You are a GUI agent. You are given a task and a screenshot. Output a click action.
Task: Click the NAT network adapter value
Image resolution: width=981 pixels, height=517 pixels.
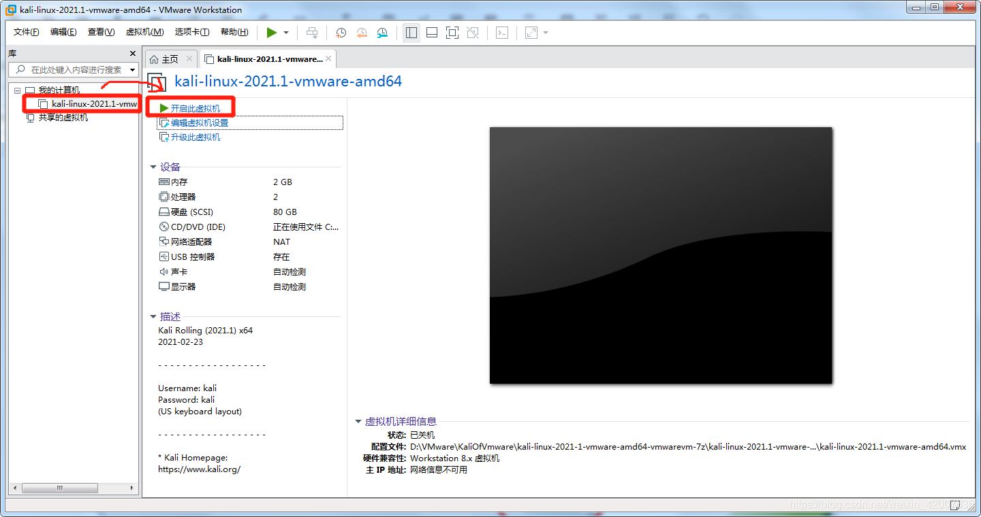click(x=281, y=241)
